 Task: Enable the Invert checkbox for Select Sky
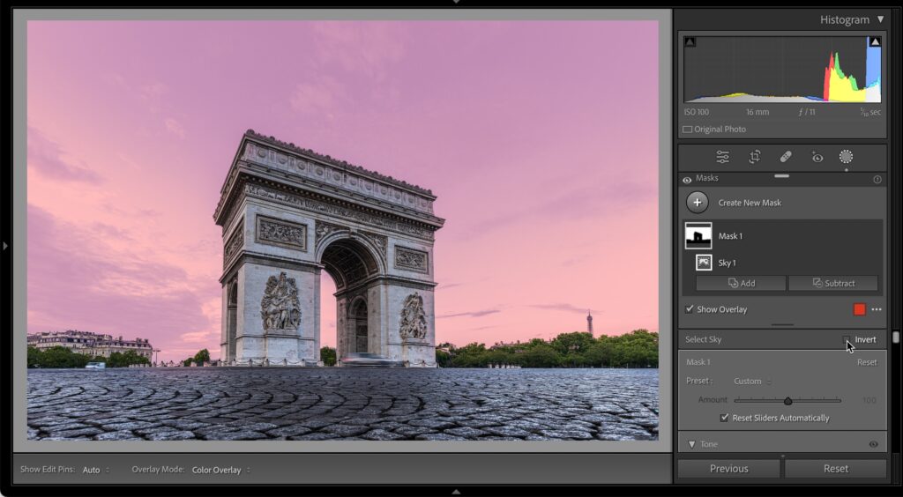[x=847, y=339]
